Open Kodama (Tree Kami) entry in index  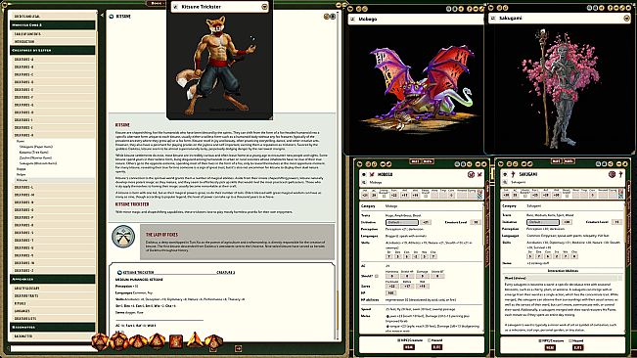(x=33, y=152)
